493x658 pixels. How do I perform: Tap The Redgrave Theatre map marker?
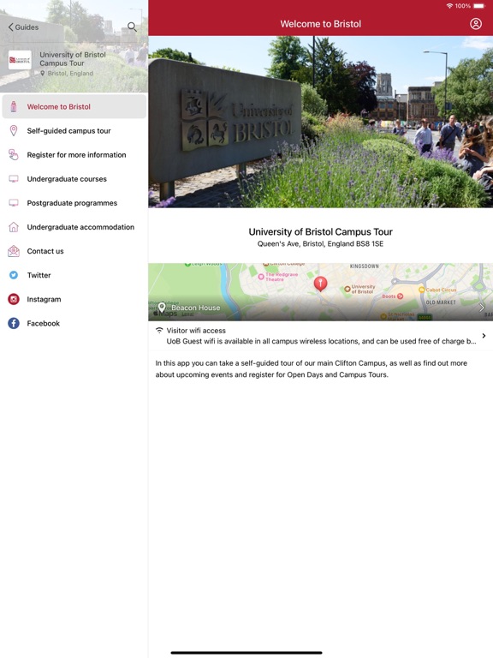261,277
